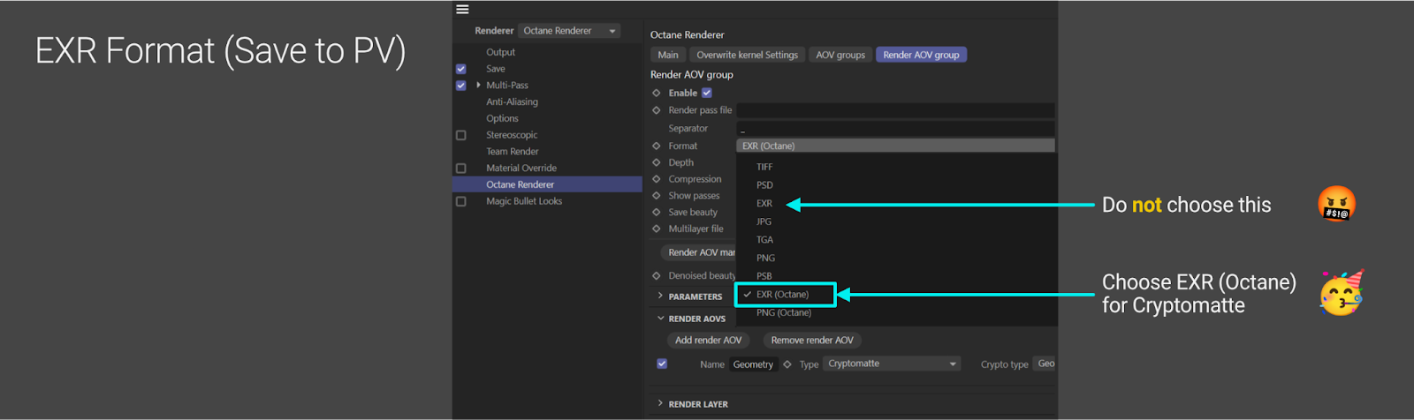This screenshot has width=1414, height=420.
Task: Select PNG (Octane) from the format list
Action: (783, 312)
